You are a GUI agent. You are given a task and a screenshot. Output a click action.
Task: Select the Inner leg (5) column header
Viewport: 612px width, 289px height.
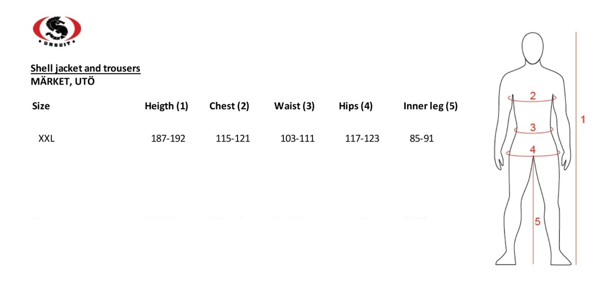pyautogui.click(x=430, y=106)
